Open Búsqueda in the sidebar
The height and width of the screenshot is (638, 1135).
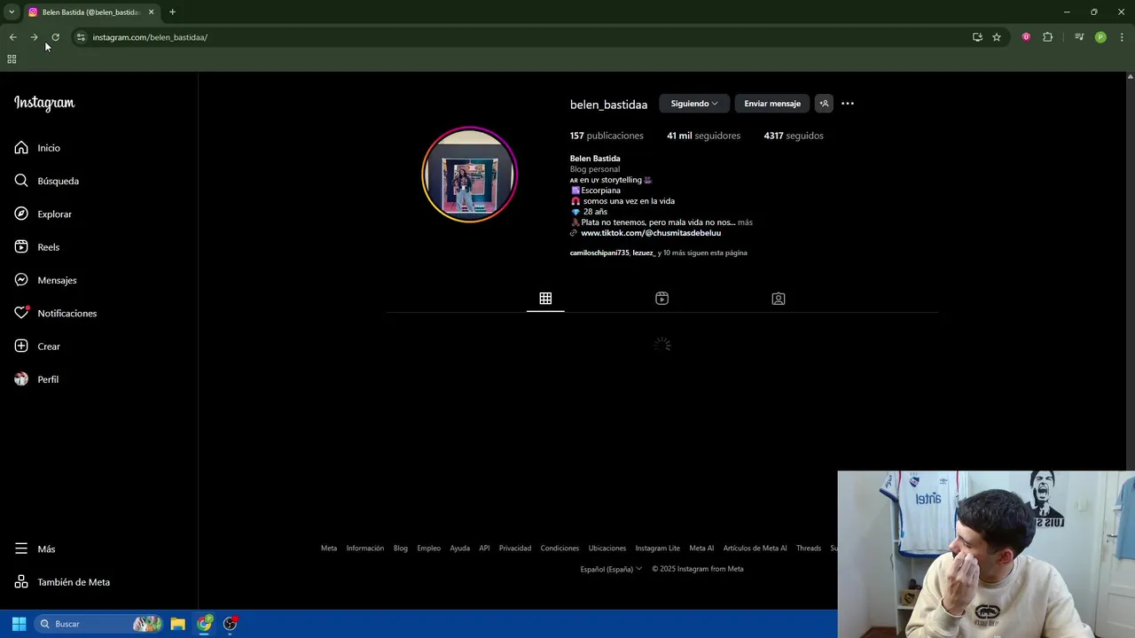click(58, 181)
